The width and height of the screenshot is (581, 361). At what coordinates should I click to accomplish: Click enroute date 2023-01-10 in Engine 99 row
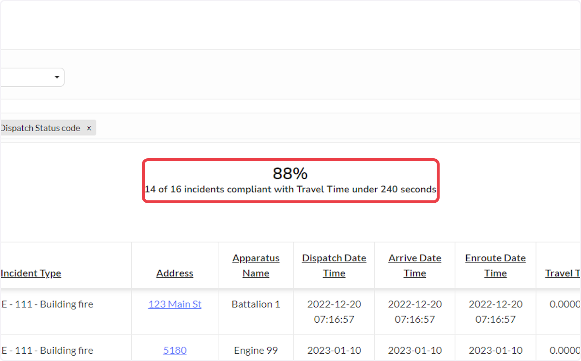click(495, 350)
